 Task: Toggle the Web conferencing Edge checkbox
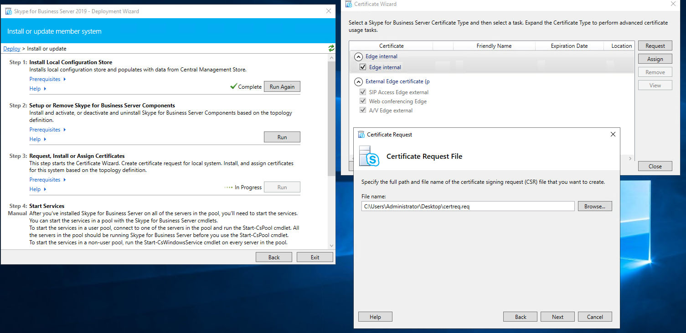pyautogui.click(x=363, y=101)
